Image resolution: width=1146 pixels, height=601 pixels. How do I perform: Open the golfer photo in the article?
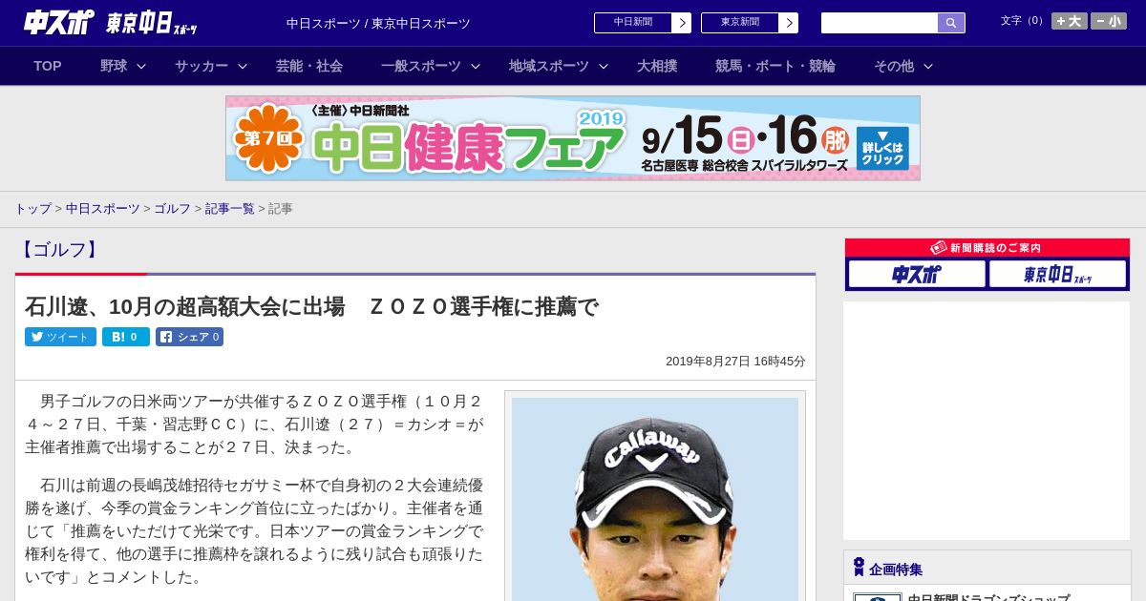655,499
